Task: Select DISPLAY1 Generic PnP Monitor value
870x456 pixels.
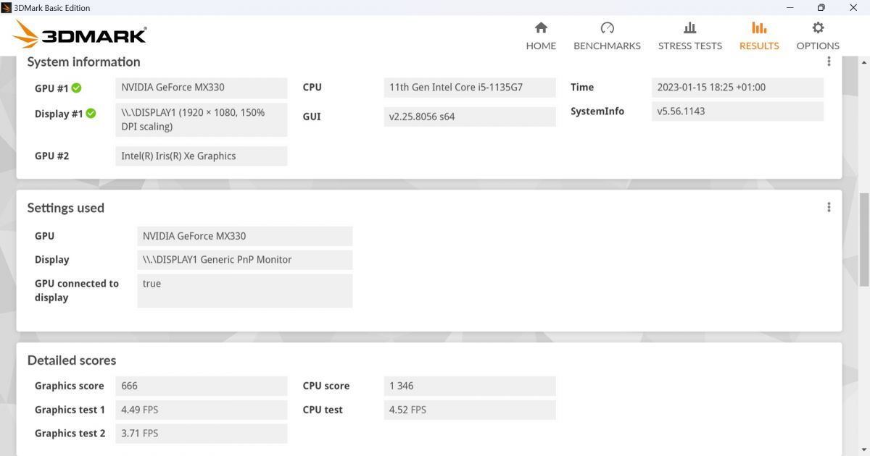Action: point(244,260)
